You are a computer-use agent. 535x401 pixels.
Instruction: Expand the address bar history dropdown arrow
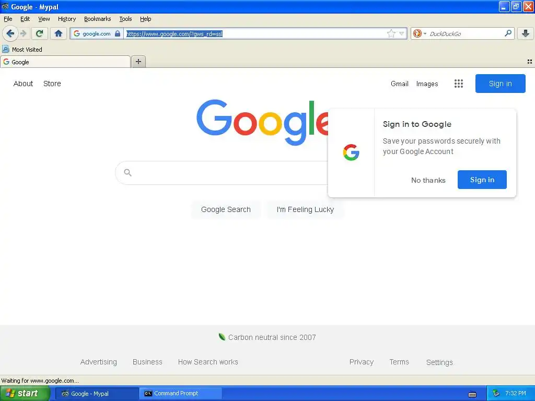tap(402, 33)
